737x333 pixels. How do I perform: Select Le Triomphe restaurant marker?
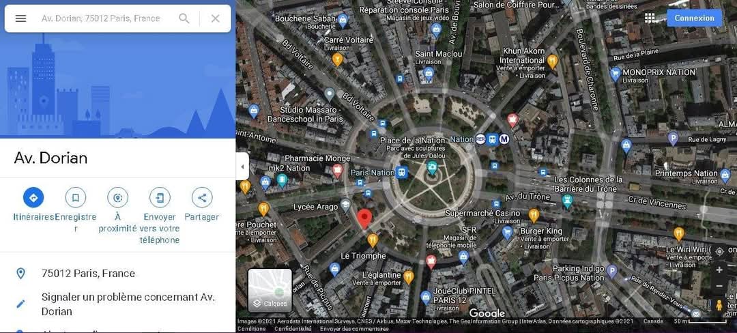pyautogui.click(x=373, y=240)
